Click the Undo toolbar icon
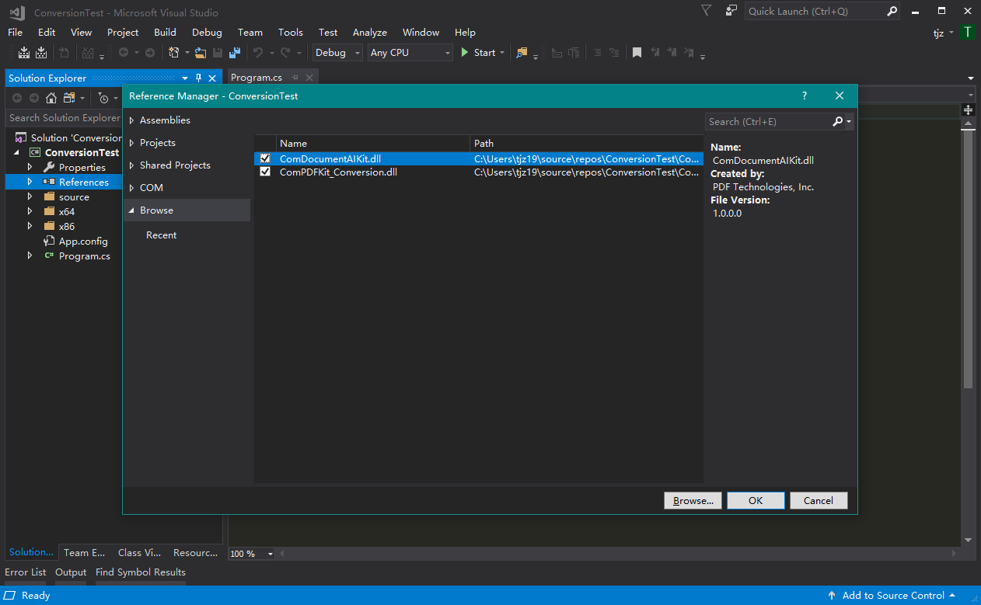Image resolution: width=981 pixels, height=605 pixels. [x=258, y=53]
